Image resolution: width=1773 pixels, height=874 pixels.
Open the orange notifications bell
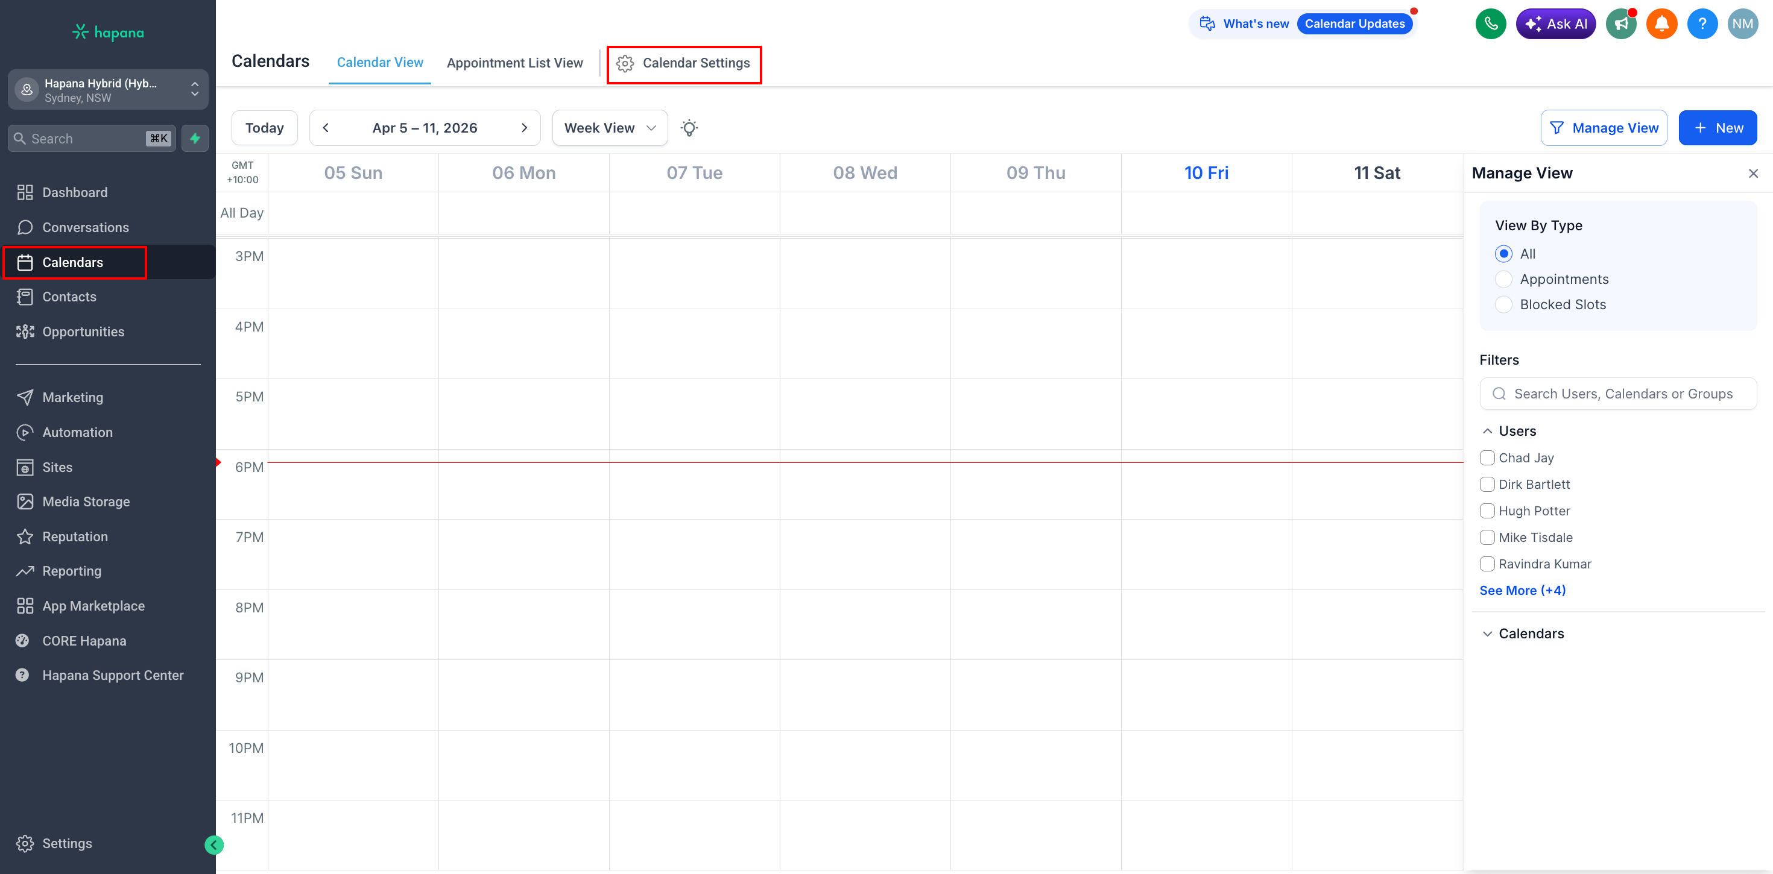[1661, 24]
